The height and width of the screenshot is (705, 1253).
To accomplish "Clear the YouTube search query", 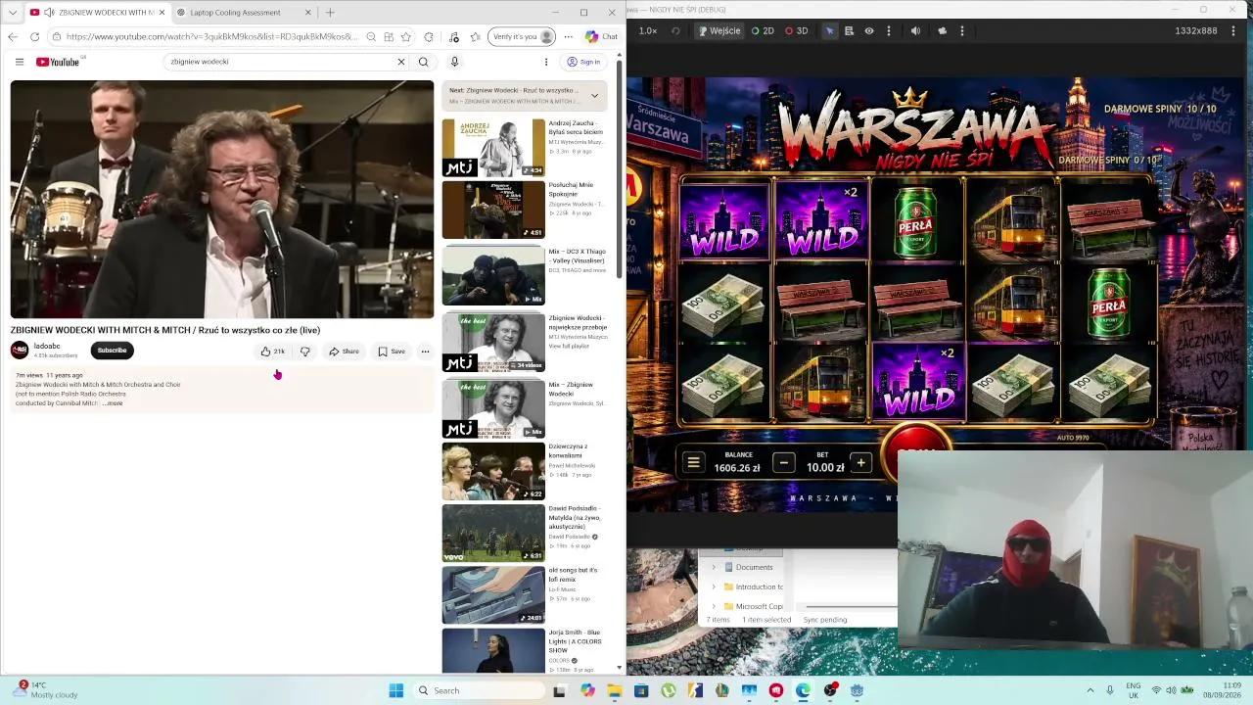I will [x=400, y=62].
